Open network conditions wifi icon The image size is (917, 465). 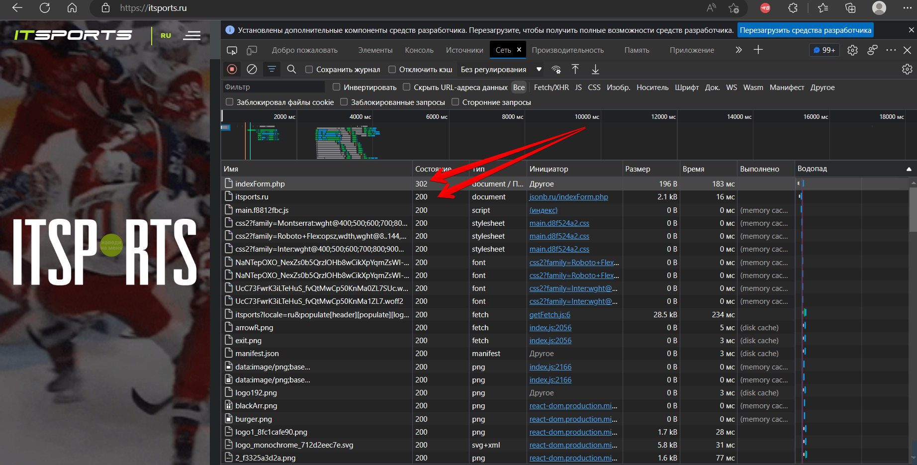pos(556,69)
